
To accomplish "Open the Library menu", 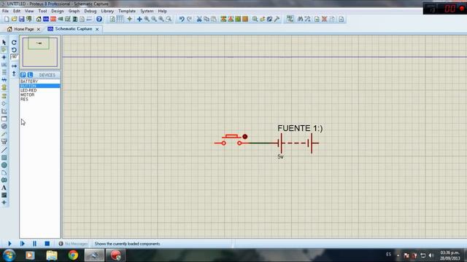I will (107, 11).
